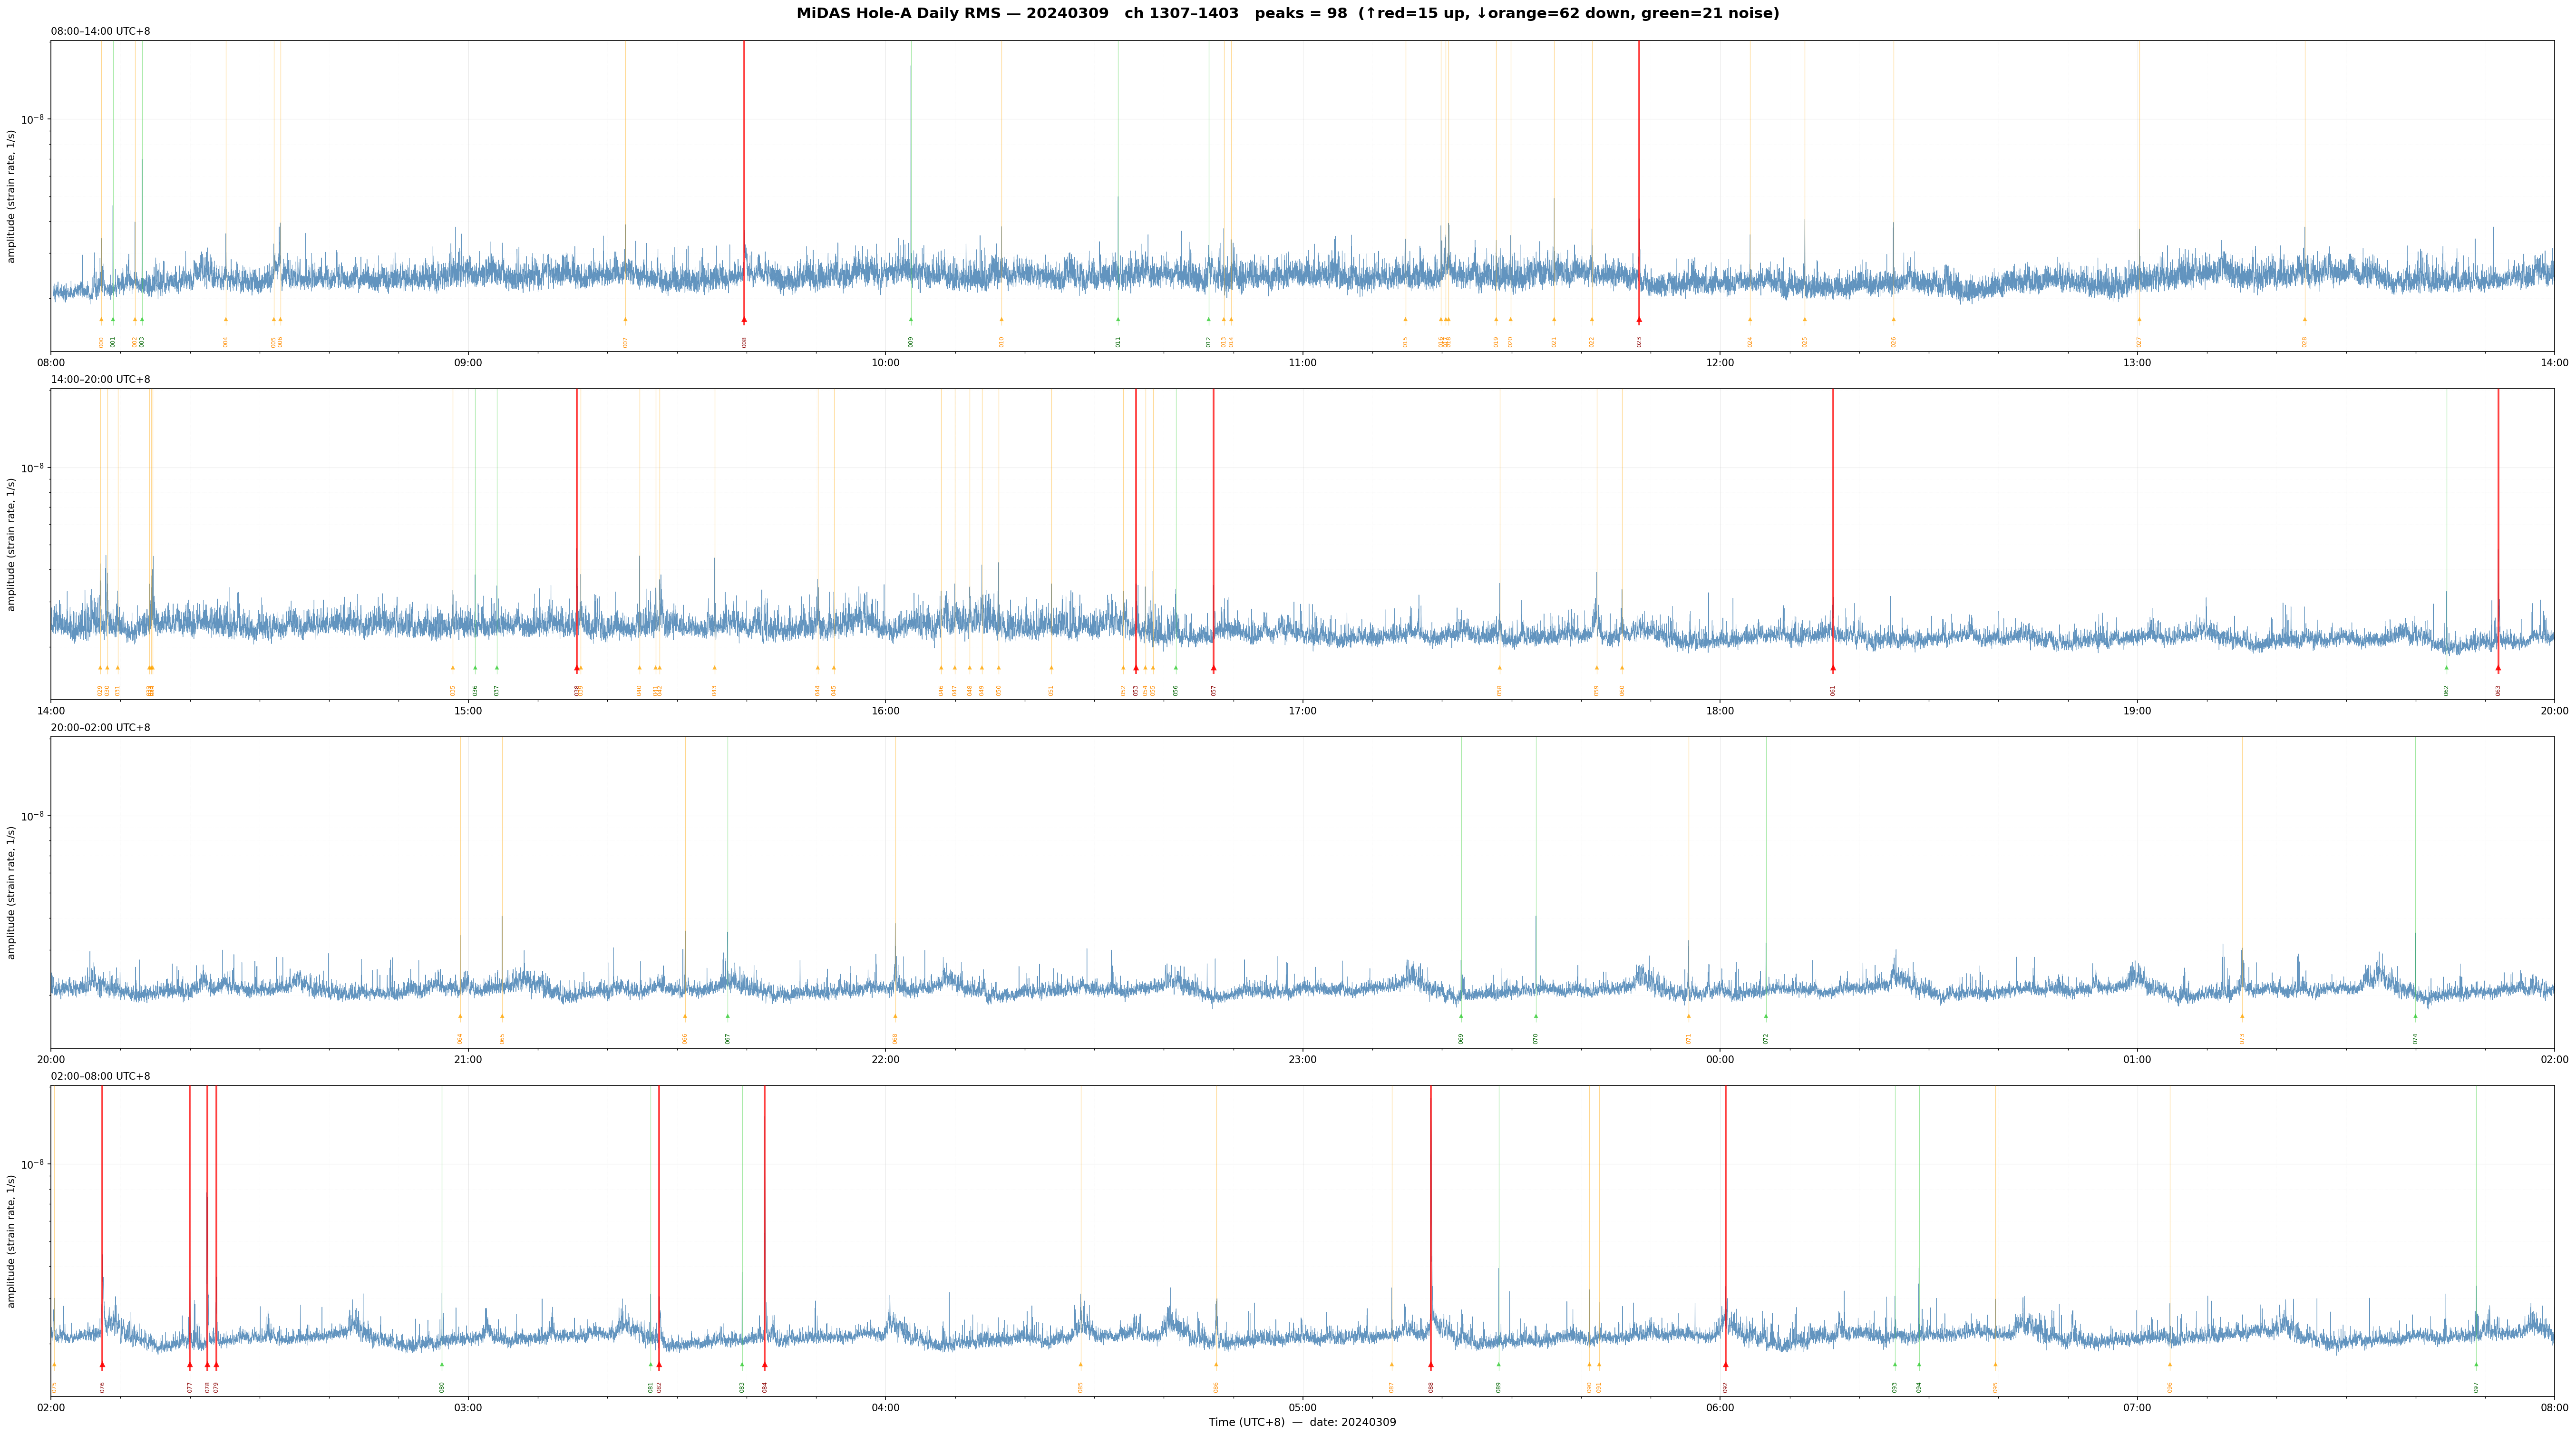Click red up marker 057
This screenshot has width=2576, height=1435.
tap(1214, 668)
